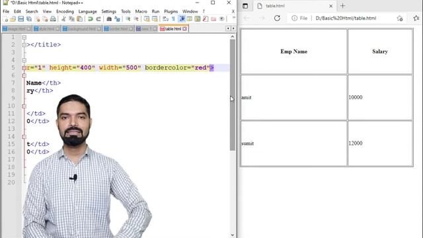The width and height of the screenshot is (423, 238).
Task: Toggle file monitoring (tail) mode
Action: coord(222,19)
